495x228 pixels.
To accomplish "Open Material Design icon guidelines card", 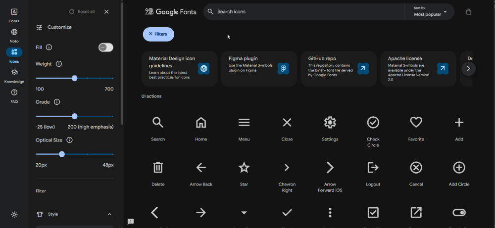I will [179, 69].
